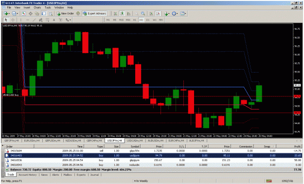Sort by the Time column header
304x184 pixels.
point(59,147)
